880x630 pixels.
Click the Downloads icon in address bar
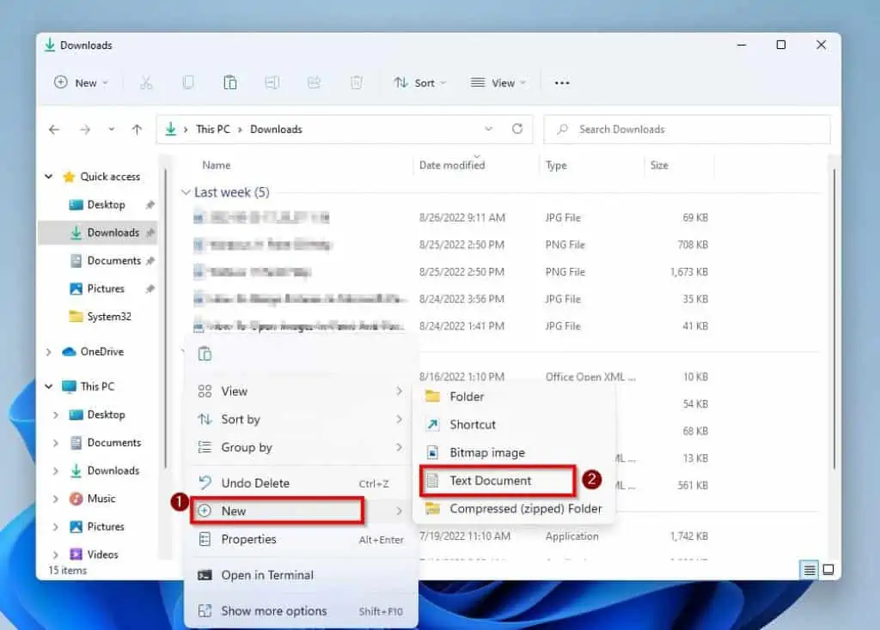[171, 129]
